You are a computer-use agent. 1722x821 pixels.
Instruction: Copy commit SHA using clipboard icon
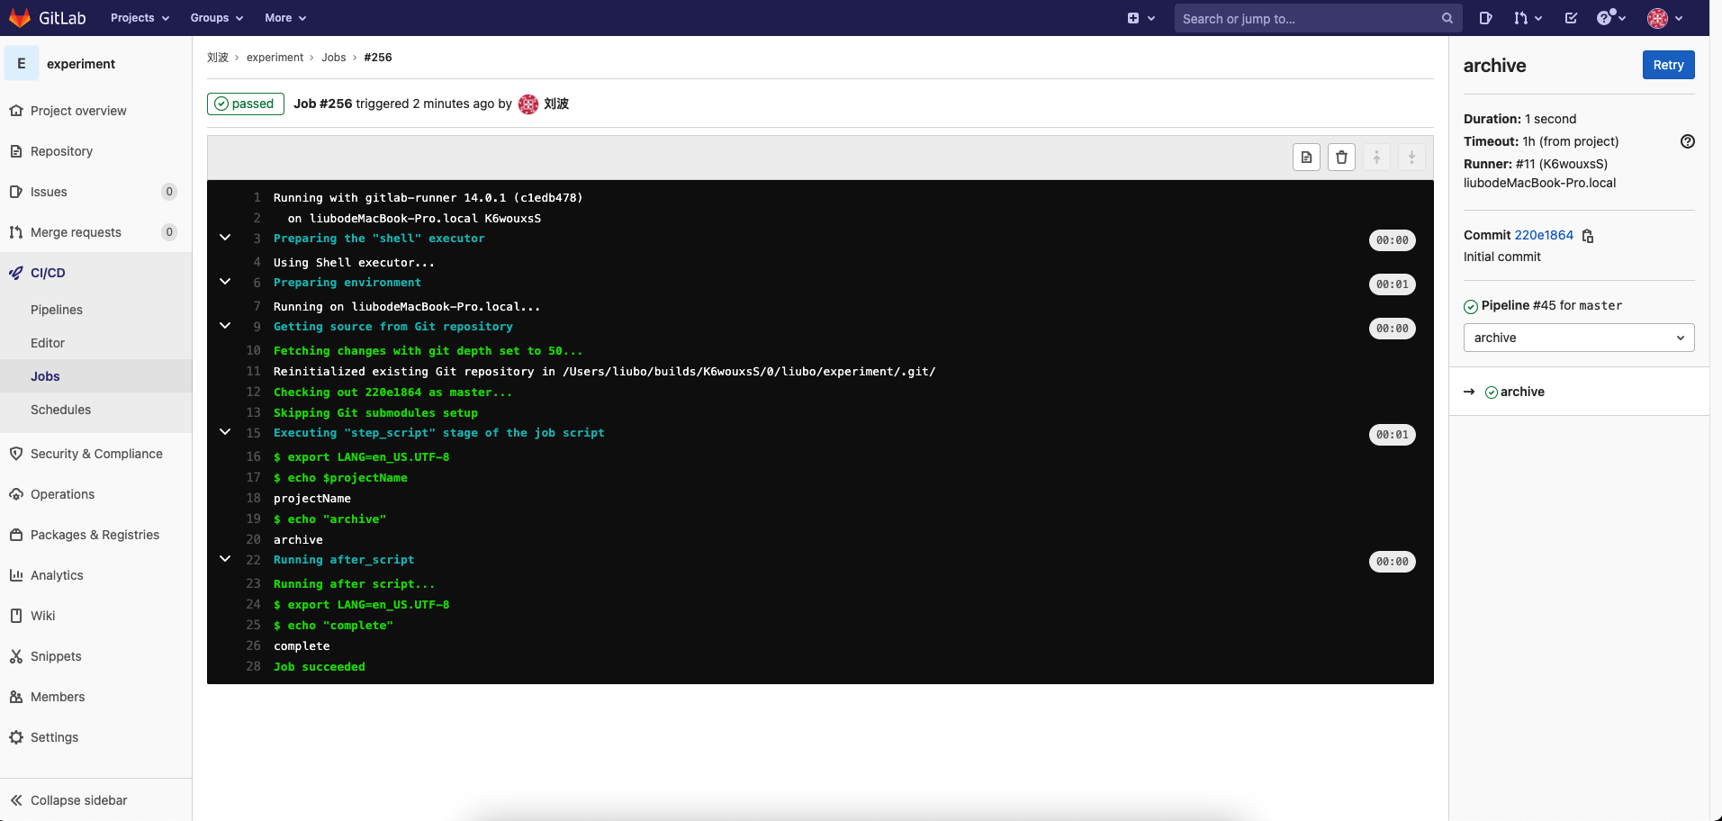tap(1588, 236)
